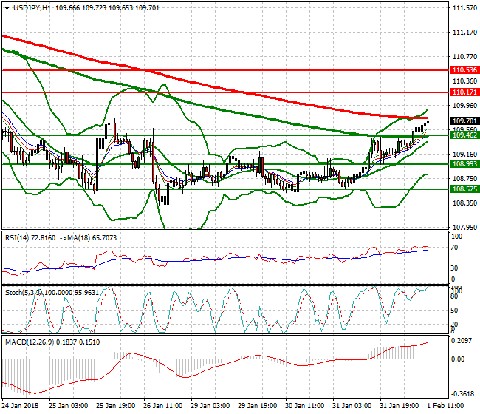The height and width of the screenshot is (414, 480).
Task: Select the 110.770 price scale value
Action: [x=465, y=57]
